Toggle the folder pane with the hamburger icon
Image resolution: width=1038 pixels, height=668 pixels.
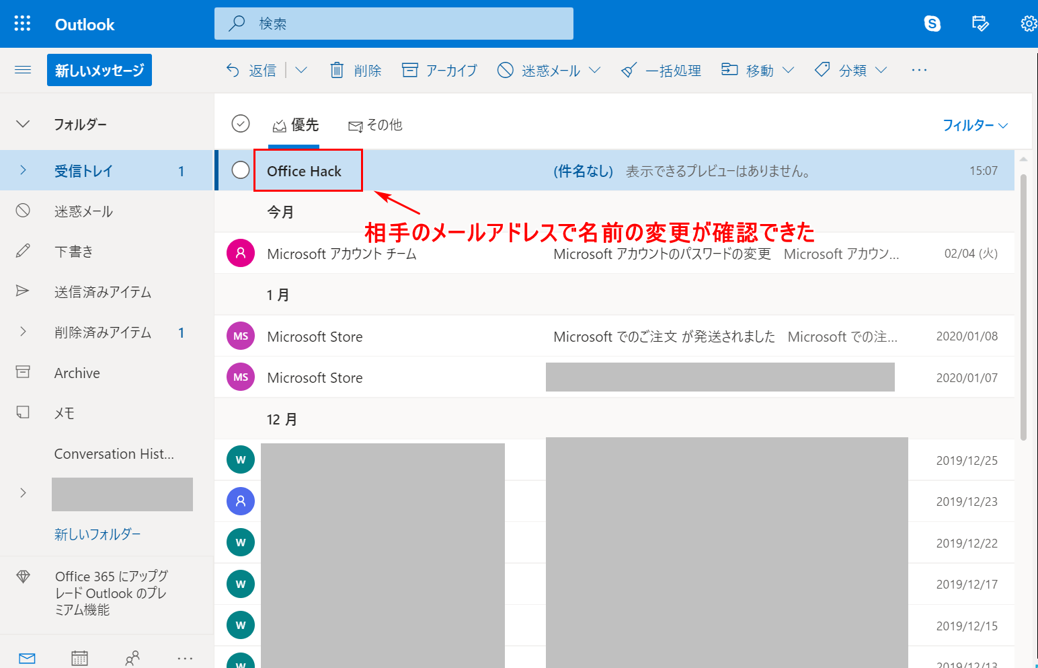pyautogui.click(x=22, y=69)
